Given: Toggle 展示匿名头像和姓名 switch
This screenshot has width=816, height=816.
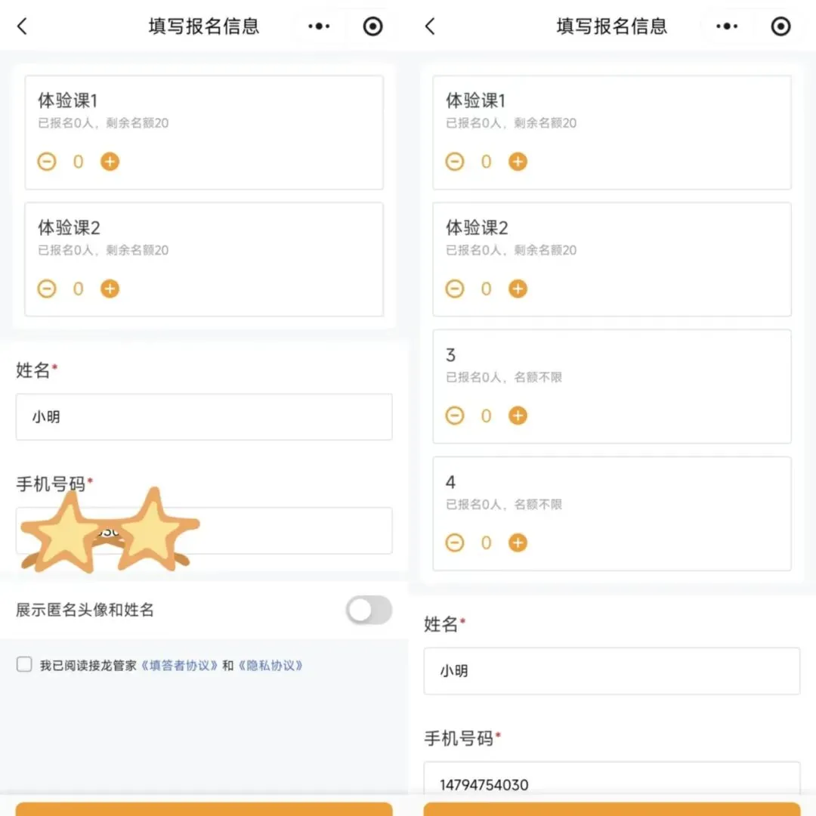Looking at the screenshot, I should click(x=369, y=610).
